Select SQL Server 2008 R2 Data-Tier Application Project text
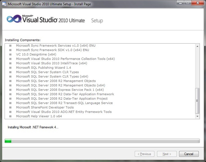Image resolution: width=206 pixels, height=162 pixels. [x=62, y=99]
